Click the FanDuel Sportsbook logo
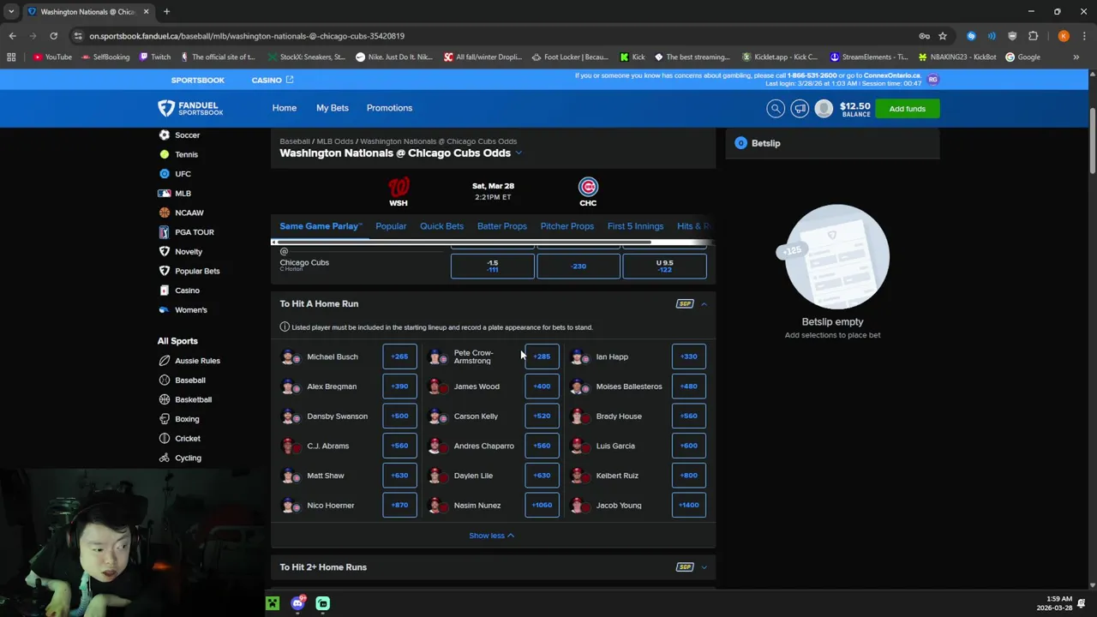This screenshot has width=1097, height=617. pos(190,108)
